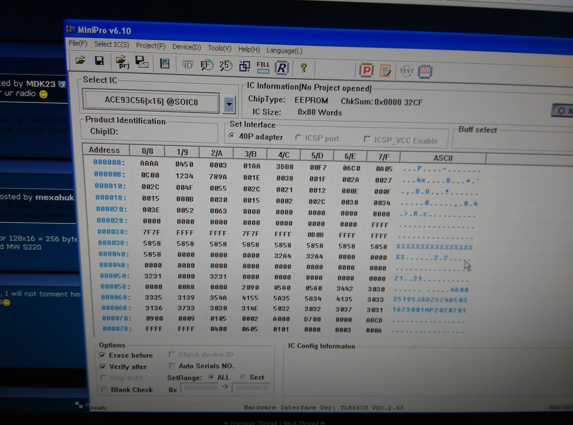Toggle Verify after checkbox
The width and height of the screenshot is (573, 425).
click(x=103, y=366)
